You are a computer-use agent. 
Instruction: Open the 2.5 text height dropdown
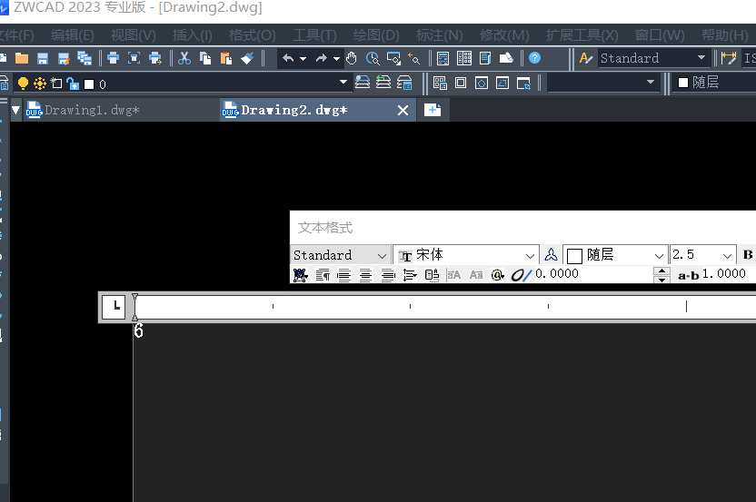click(727, 255)
